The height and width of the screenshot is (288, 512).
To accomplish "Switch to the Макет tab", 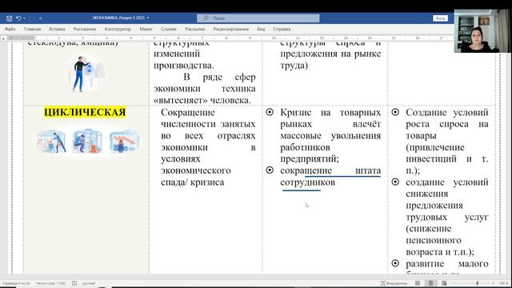I will click(x=146, y=29).
